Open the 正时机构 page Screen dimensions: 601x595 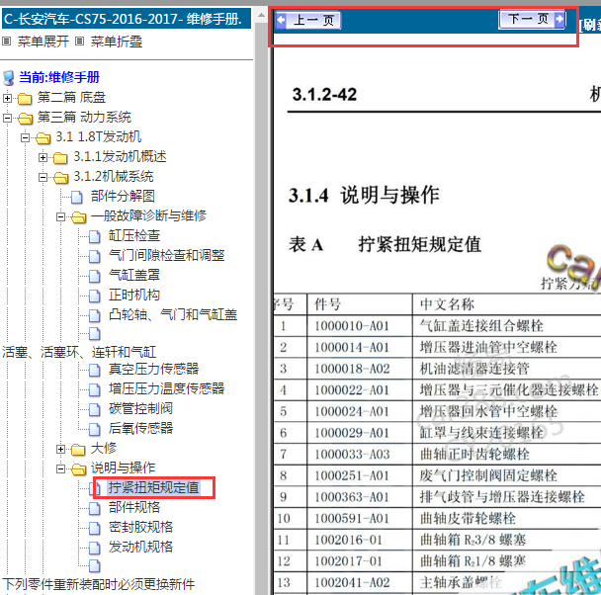click(x=134, y=295)
